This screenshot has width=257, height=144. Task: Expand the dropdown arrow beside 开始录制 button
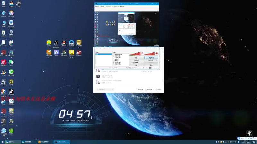[157, 60]
